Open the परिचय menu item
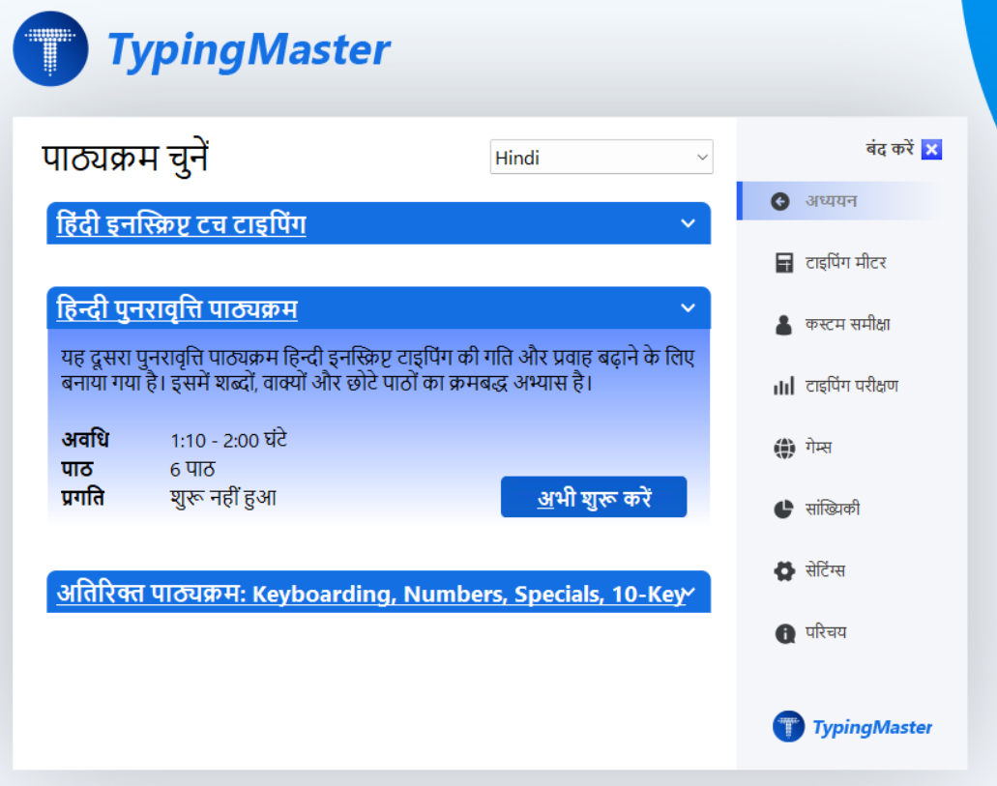This screenshot has width=997, height=786. (825, 632)
